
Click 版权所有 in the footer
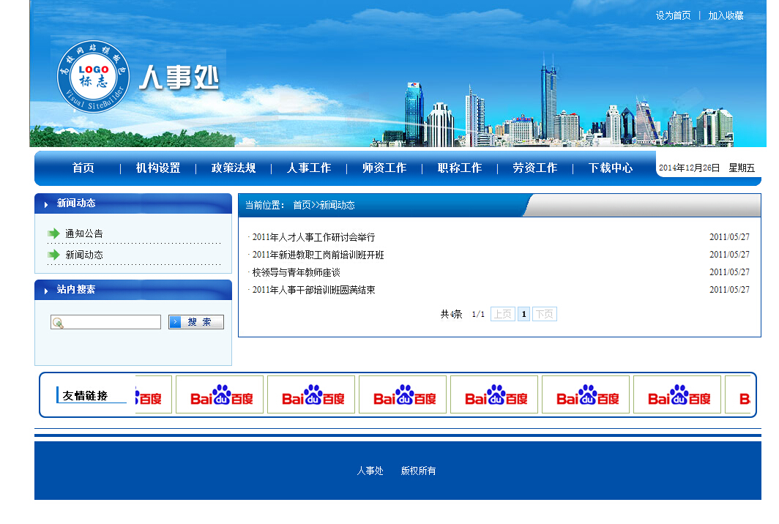[x=418, y=471]
